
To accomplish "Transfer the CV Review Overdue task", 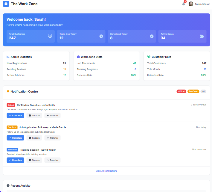I will tap(52, 116).
